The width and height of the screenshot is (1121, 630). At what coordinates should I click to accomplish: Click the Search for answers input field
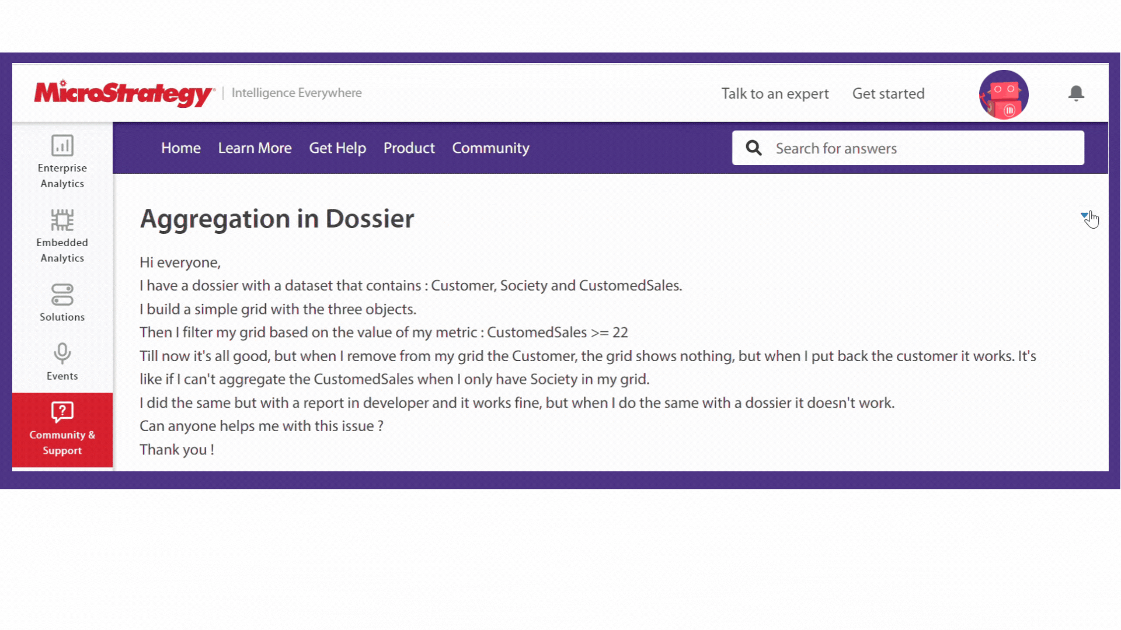coord(908,148)
